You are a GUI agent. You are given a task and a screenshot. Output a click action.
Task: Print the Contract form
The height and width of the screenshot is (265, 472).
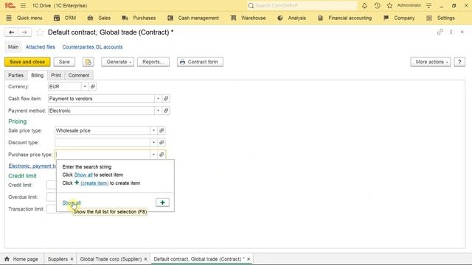[x=200, y=62]
